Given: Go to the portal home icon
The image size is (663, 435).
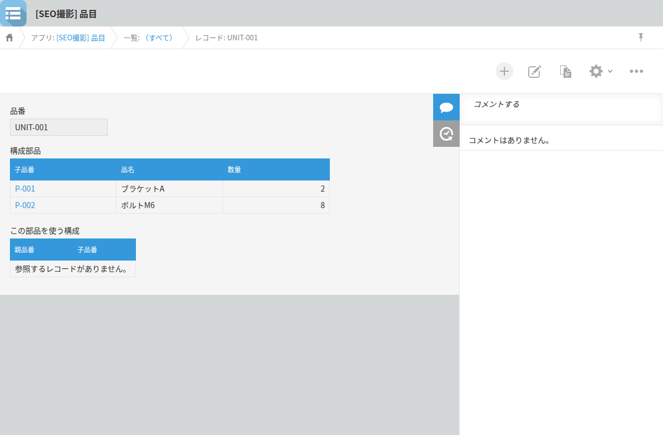Looking at the screenshot, I should click(9, 38).
